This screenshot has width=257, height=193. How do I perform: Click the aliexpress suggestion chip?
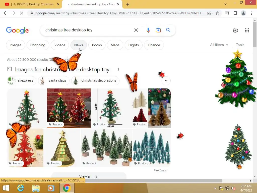(x=22, y=81)
